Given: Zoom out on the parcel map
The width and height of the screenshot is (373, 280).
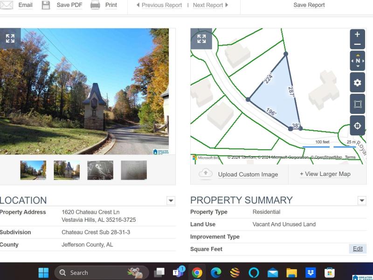Looking at the screenshot, I should pos(357,45).
